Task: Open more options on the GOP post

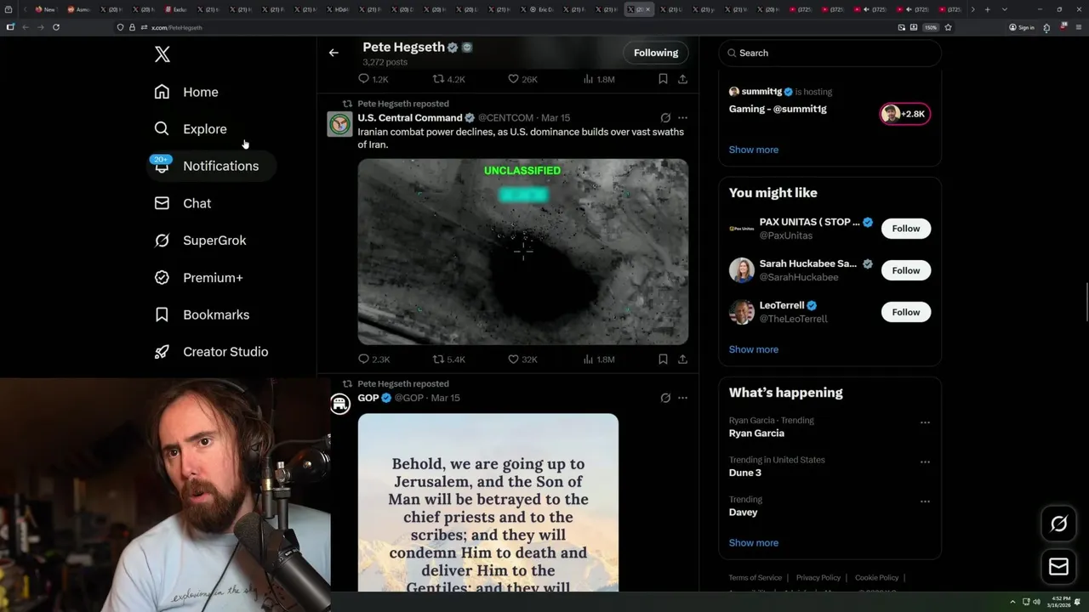Action: [x=682, y=398]
